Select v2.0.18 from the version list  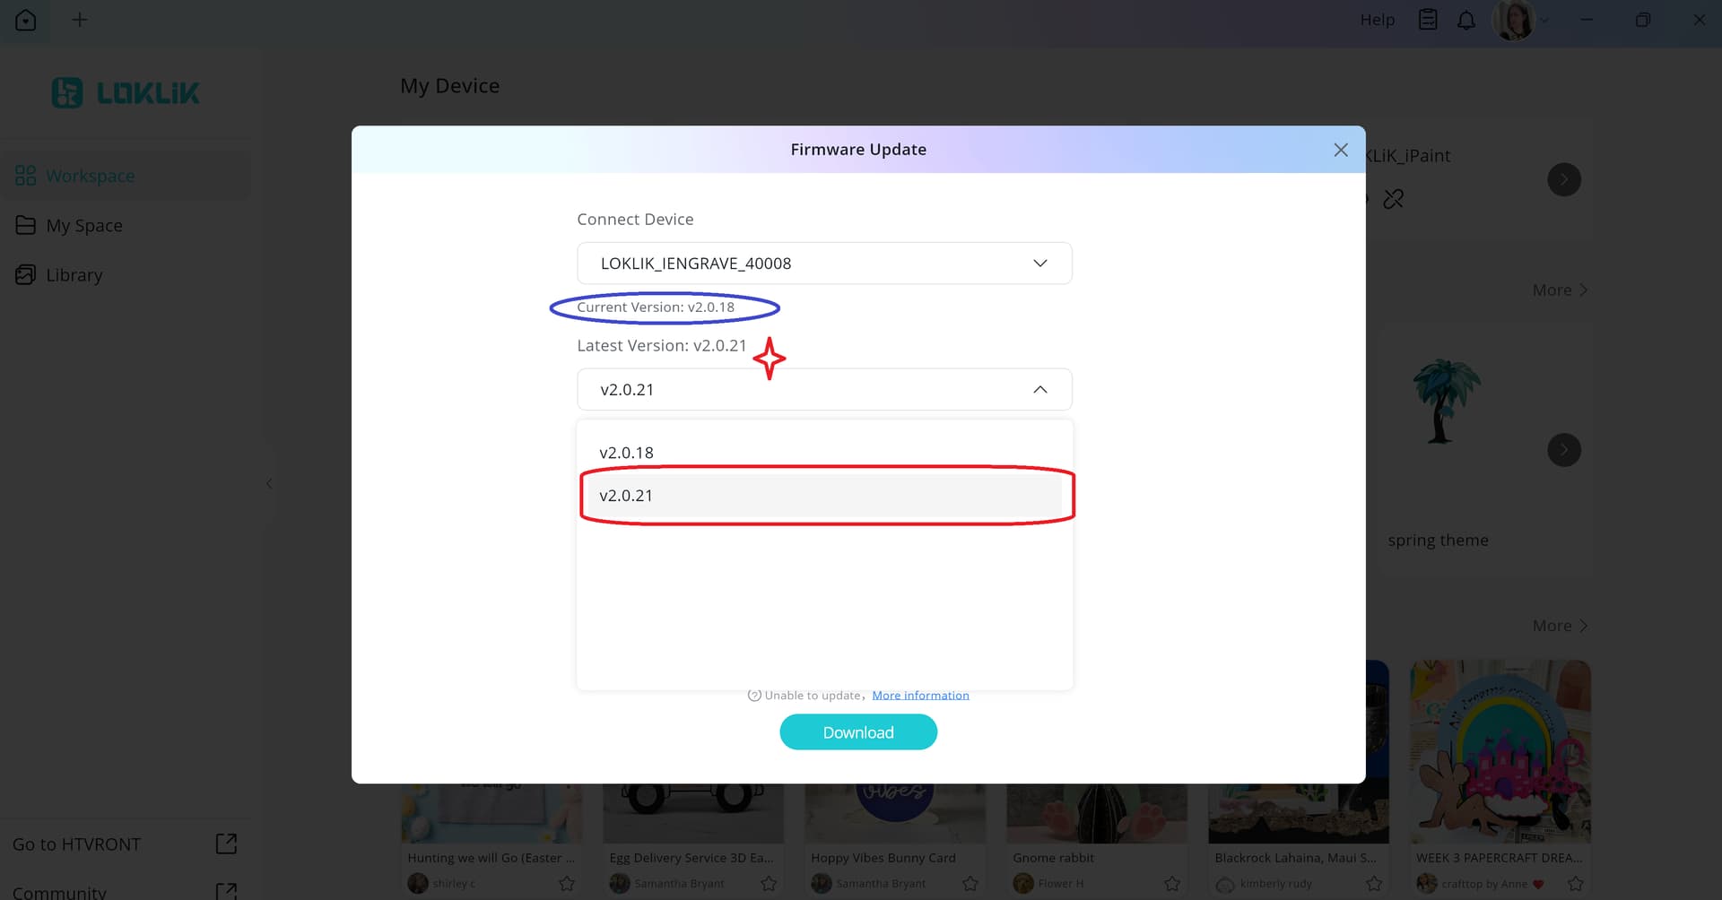tap(627, 453)
